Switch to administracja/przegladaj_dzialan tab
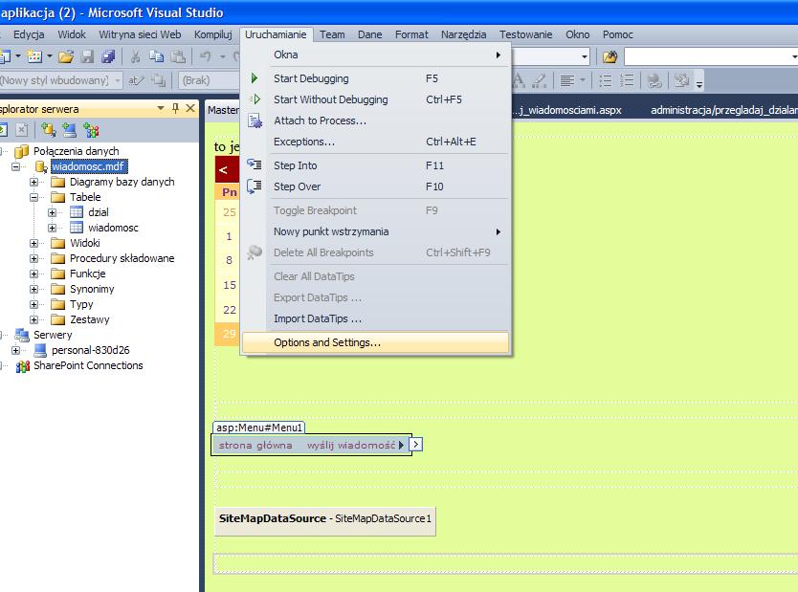The width and height of the screenshot is (798, 592). 722,109
